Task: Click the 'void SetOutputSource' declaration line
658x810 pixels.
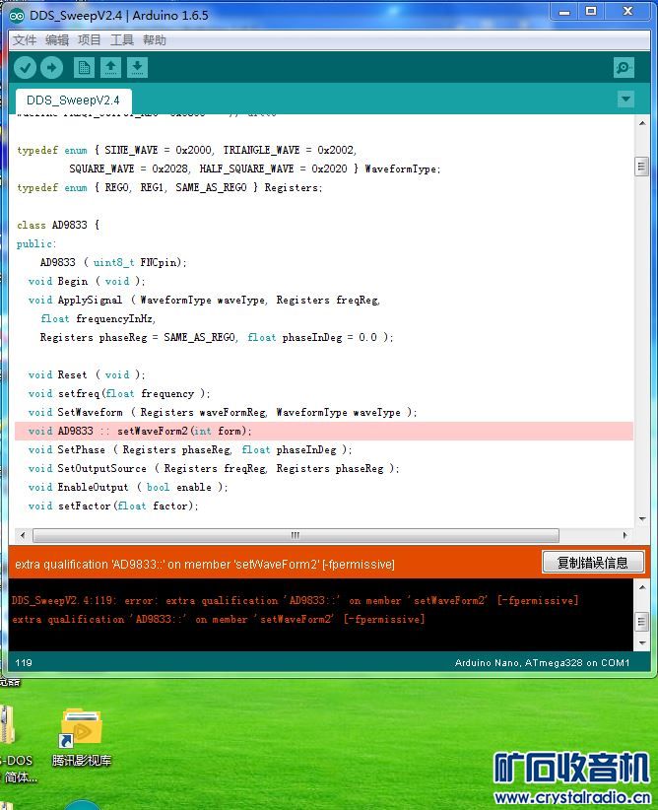Action: click(x=214, y=468)
